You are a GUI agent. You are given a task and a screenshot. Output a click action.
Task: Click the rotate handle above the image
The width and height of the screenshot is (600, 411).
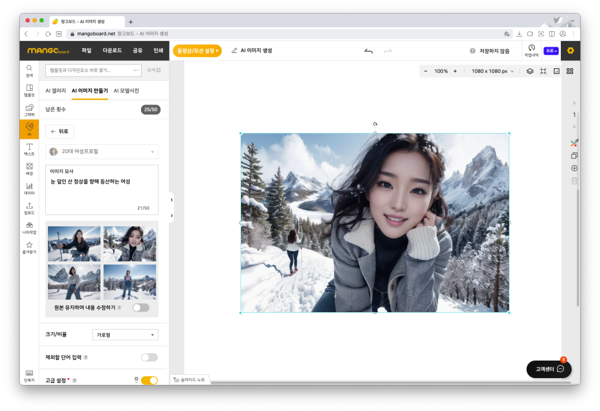pyautogui.click(x=375, y=124)
